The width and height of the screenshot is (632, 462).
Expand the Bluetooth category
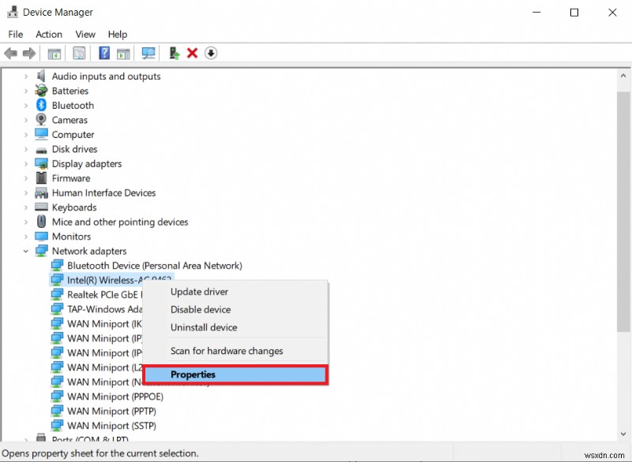pos(26,105)
